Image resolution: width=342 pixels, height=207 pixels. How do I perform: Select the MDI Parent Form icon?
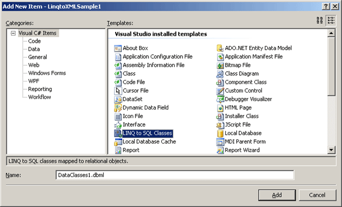[x=220, y=142]
